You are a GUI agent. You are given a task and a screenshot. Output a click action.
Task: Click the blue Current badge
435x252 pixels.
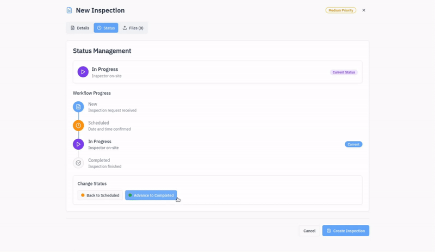[x=353, y=144]
